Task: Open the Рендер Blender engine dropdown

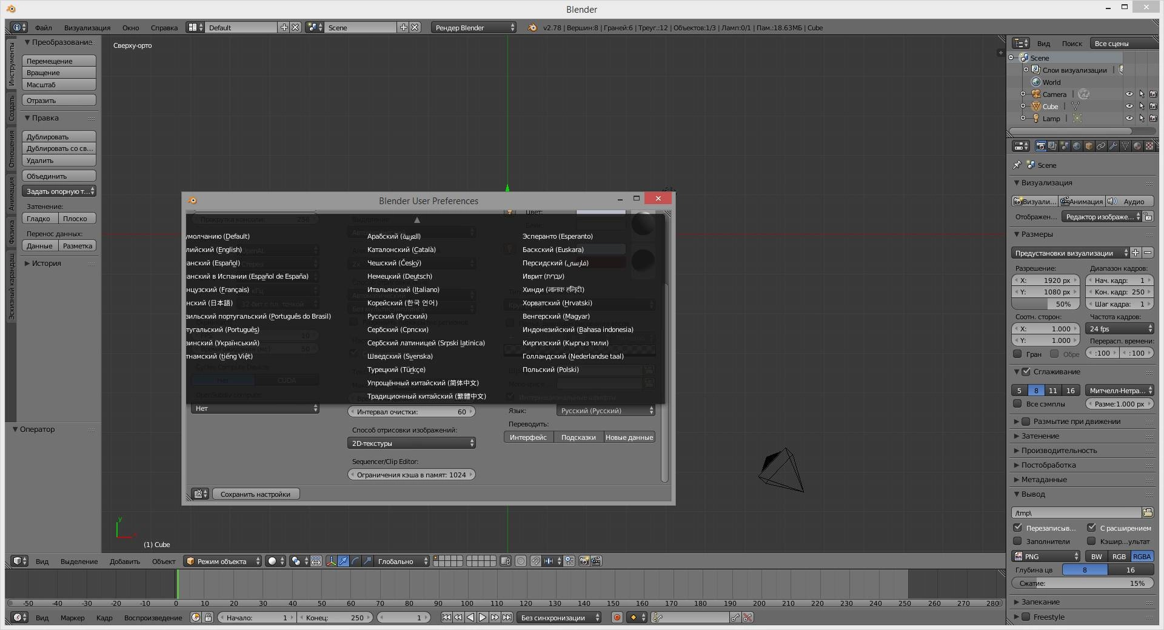Action: pos(474,27)
